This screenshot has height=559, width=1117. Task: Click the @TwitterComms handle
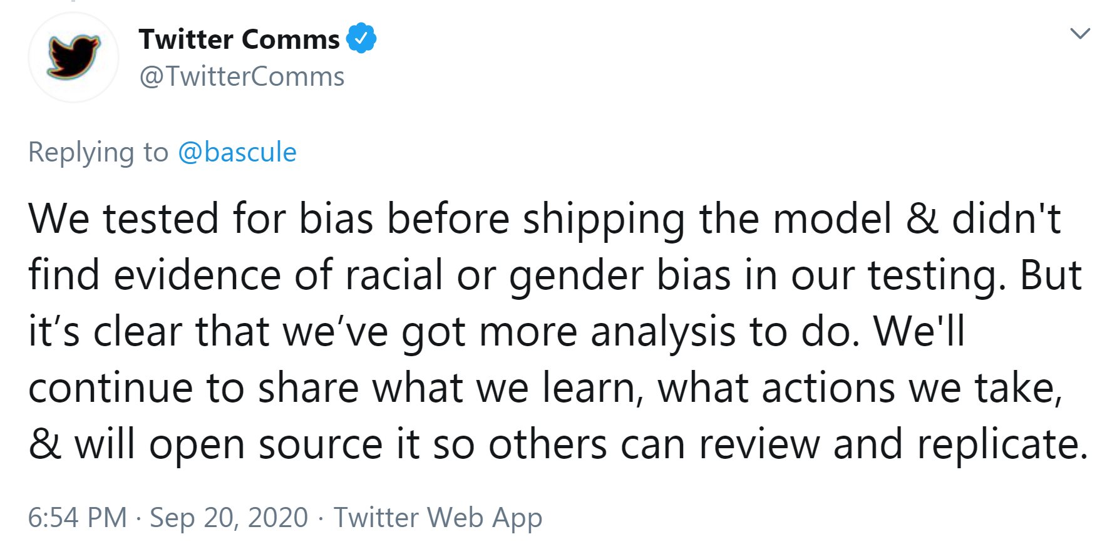coord(242,77)
